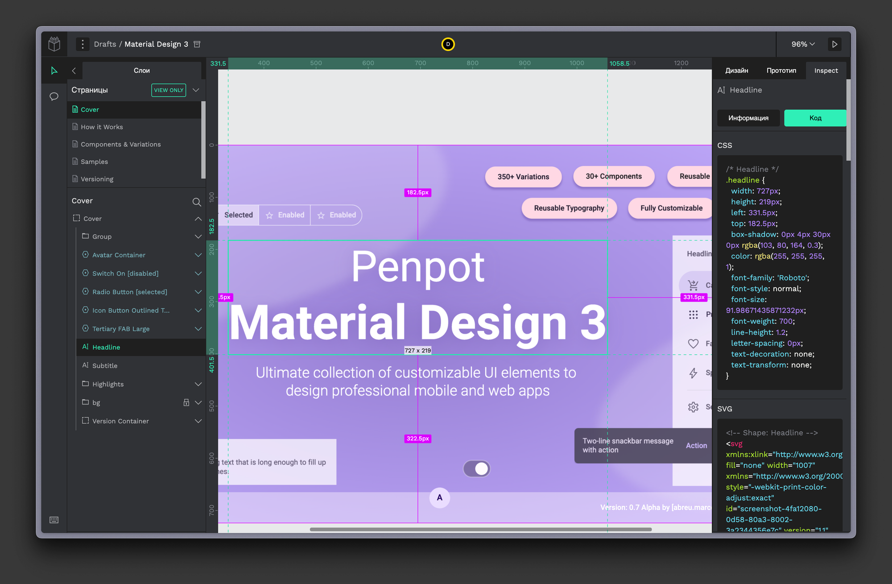Click the Version Container board icon

[86, 420]
